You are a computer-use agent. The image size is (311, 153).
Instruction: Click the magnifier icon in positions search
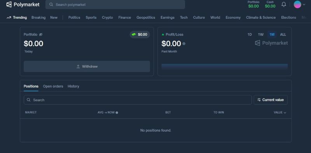tap(28, 100)
